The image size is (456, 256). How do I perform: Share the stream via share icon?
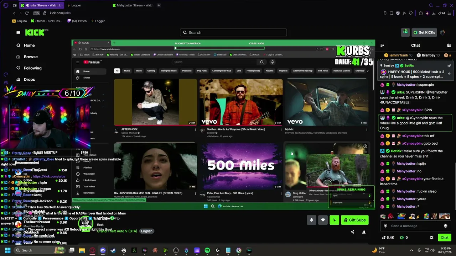pos(352,232)
